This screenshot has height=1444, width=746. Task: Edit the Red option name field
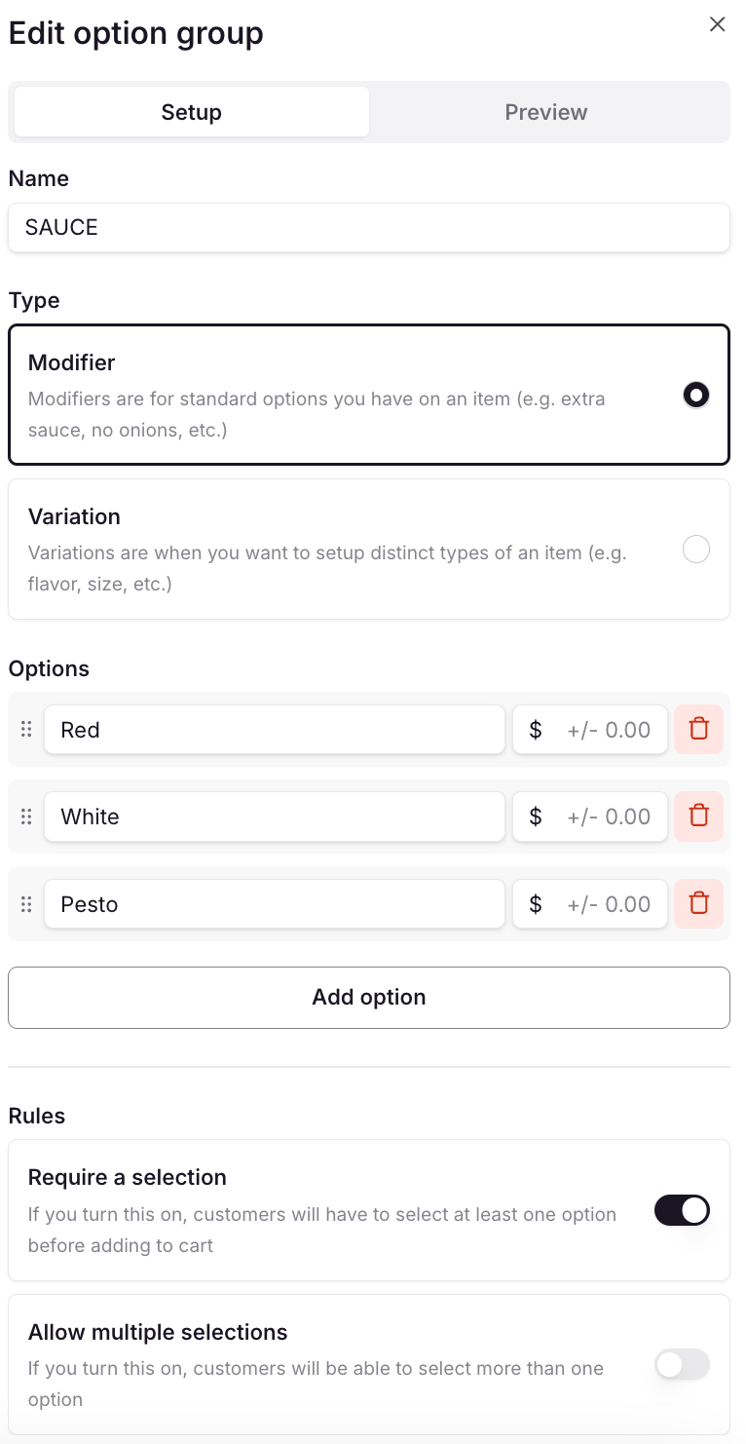point(275,730)
